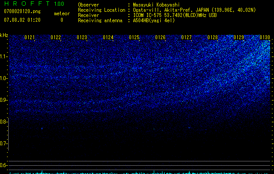The height and width of the screenshot is (174, 274).
Task: Click the Receiving Location label
Action: (x=101, y=10)
